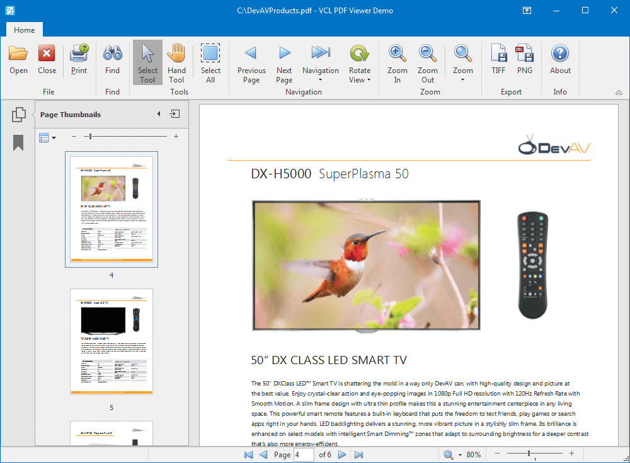This screenshot has width=630, height=463.
Task: Print the document
Action: (x=79, y=60)
